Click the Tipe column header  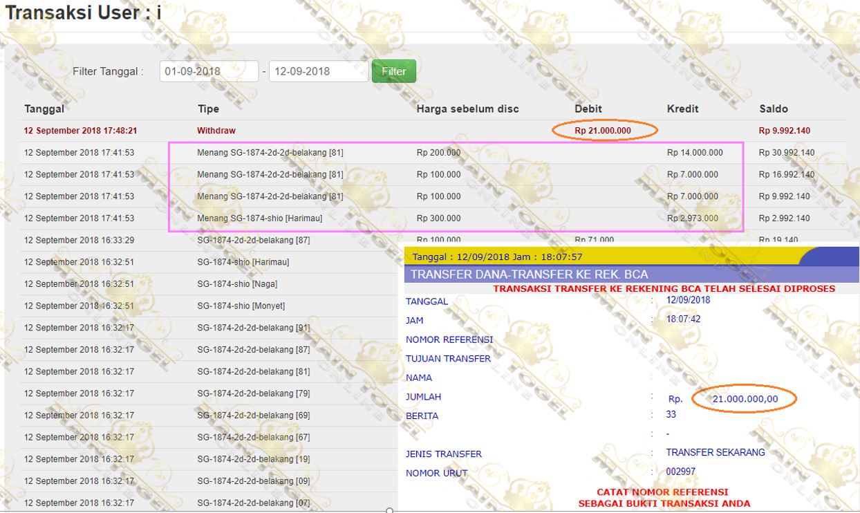tap(208, 109)
